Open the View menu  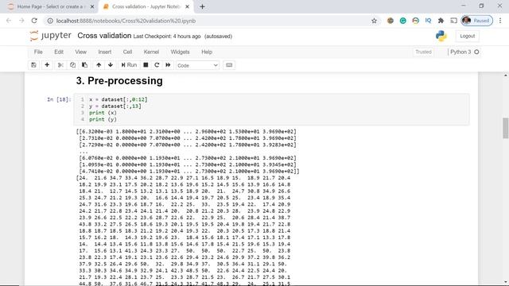tap(81, 52)
